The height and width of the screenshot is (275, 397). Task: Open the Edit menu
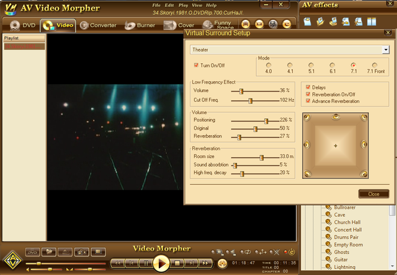[169, 6]
